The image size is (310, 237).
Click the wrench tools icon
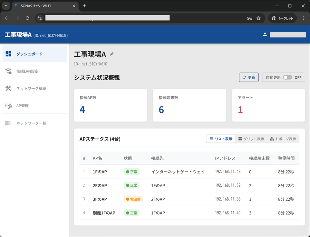coord(8,88)
